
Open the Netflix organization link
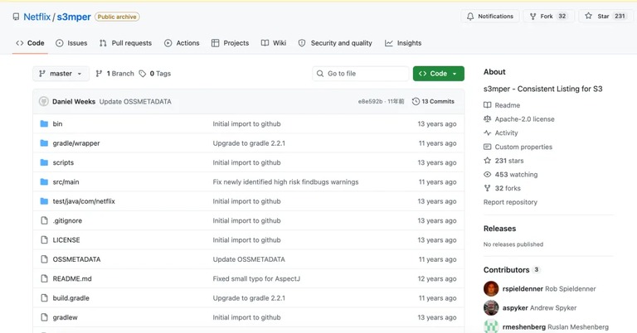click(37, 17)
